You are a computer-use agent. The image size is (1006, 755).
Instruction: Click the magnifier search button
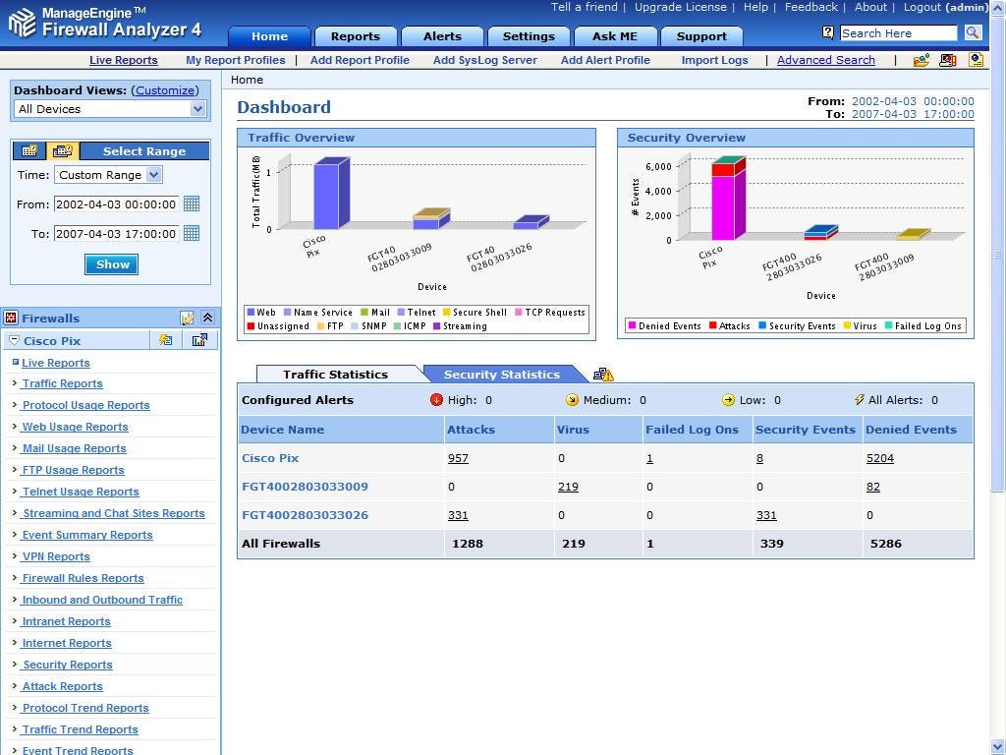(x=974, y=32)
